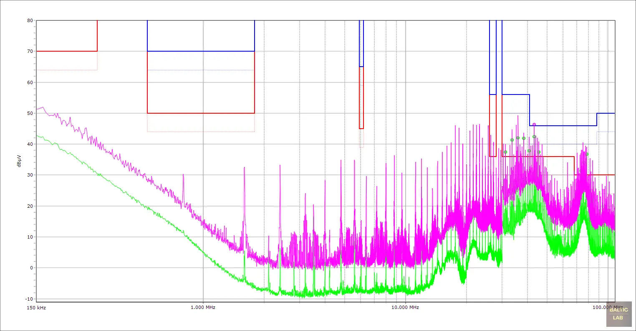Click the green marker directly below magenta marker
The image size is (636, 331).
tap(534, 137)
